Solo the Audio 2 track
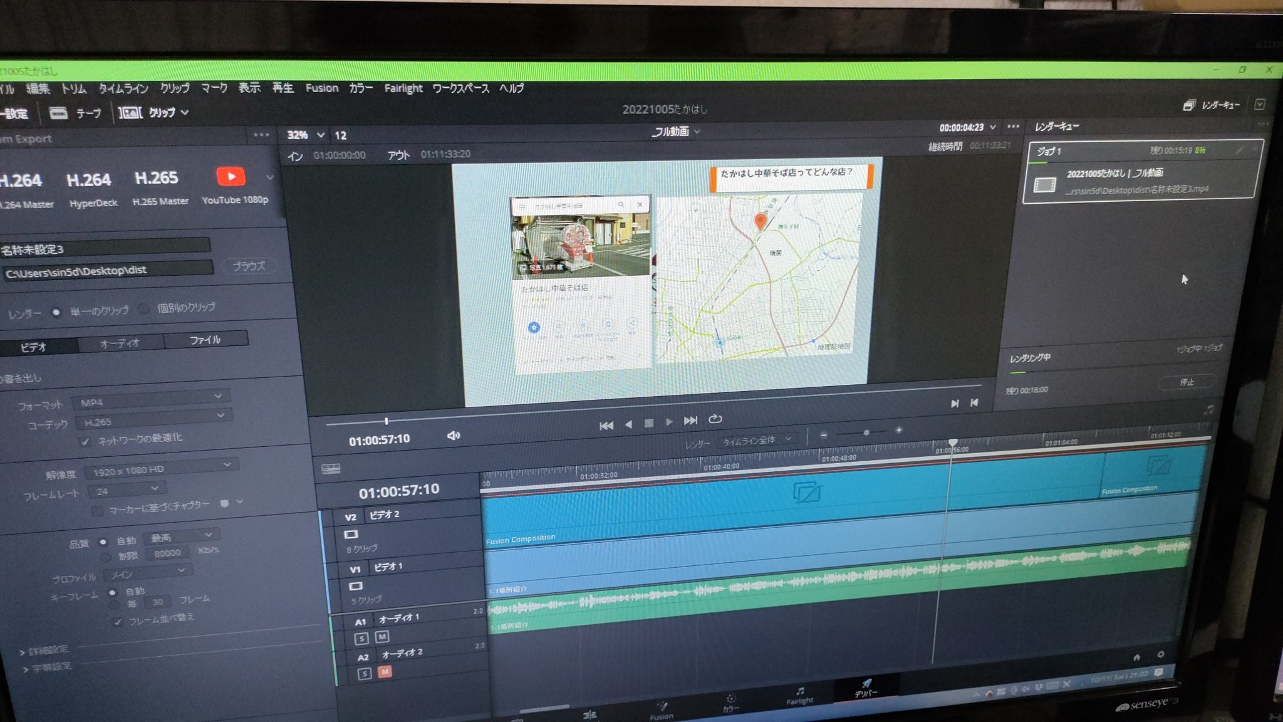 pyautogui.click(x=364, y=673)
